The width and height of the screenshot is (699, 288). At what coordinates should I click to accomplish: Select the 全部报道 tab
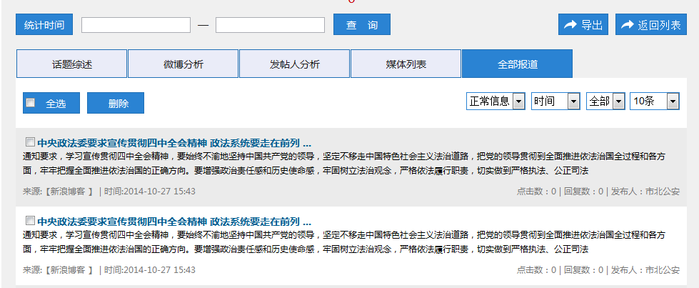[517, 64]
